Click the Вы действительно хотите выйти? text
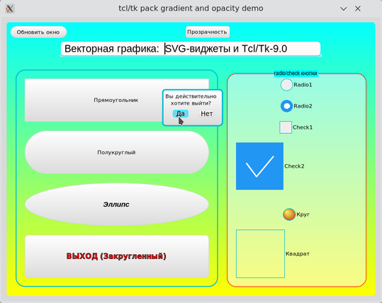 coord(191,100)
